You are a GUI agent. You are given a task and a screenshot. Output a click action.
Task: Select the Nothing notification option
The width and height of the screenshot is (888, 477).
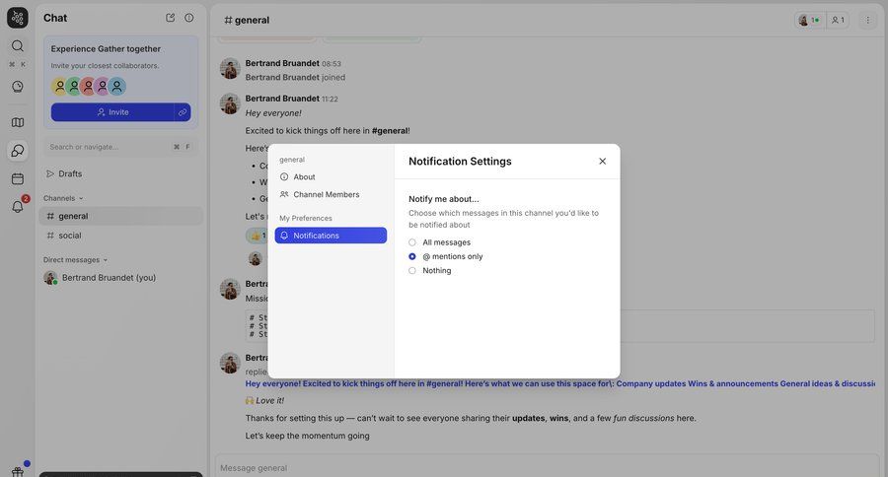(412, 270)
